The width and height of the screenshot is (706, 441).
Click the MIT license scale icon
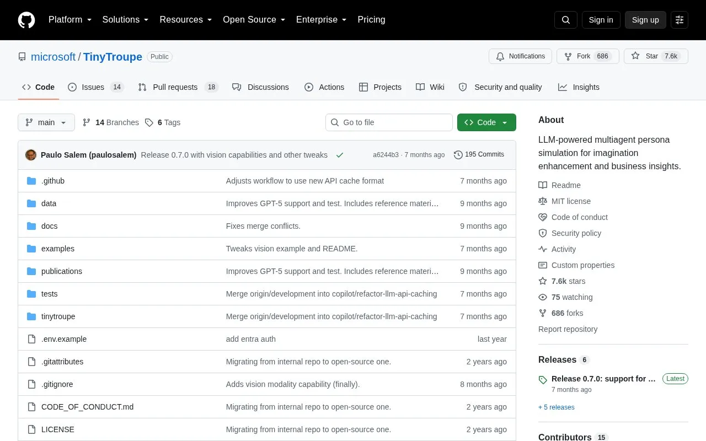(x=543, y=201)
